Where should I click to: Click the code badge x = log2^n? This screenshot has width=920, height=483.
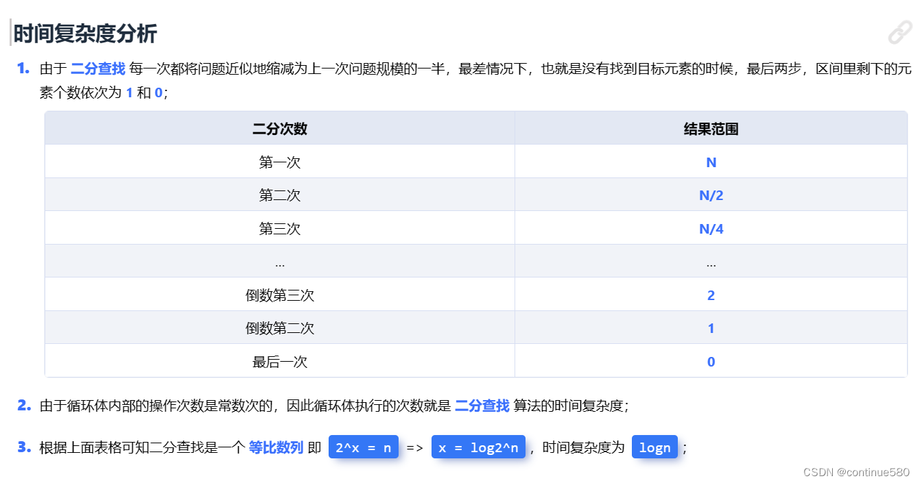478,447
